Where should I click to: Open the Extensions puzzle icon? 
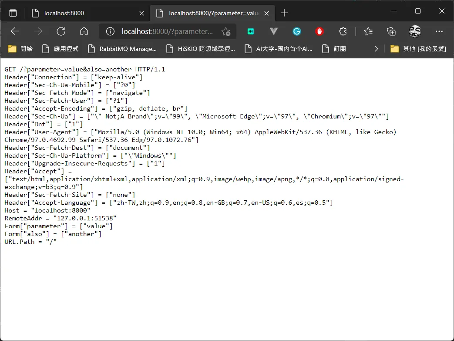343,31
